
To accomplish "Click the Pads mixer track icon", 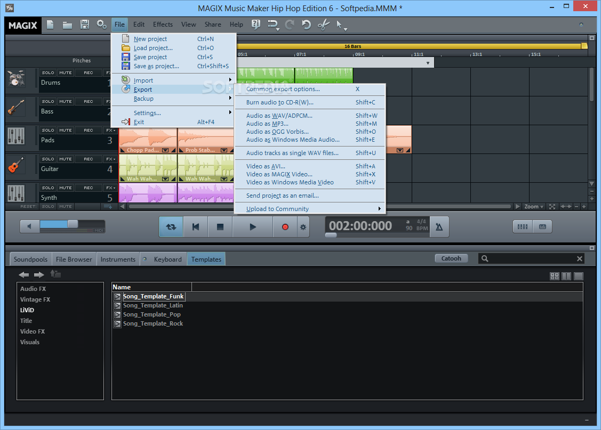I will [16, 136].
